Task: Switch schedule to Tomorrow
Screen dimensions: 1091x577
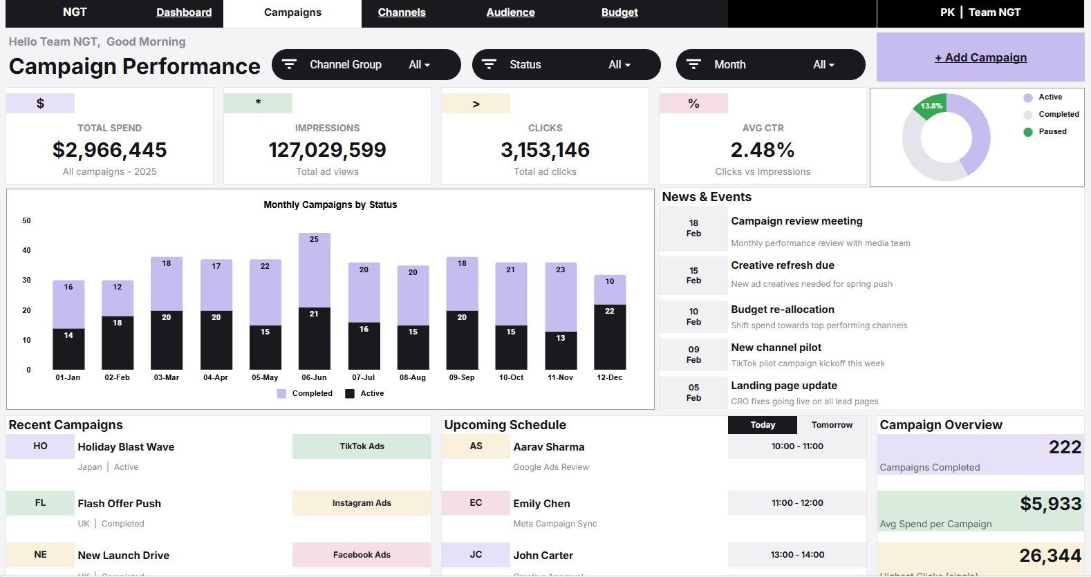Action: coord(832,425)
